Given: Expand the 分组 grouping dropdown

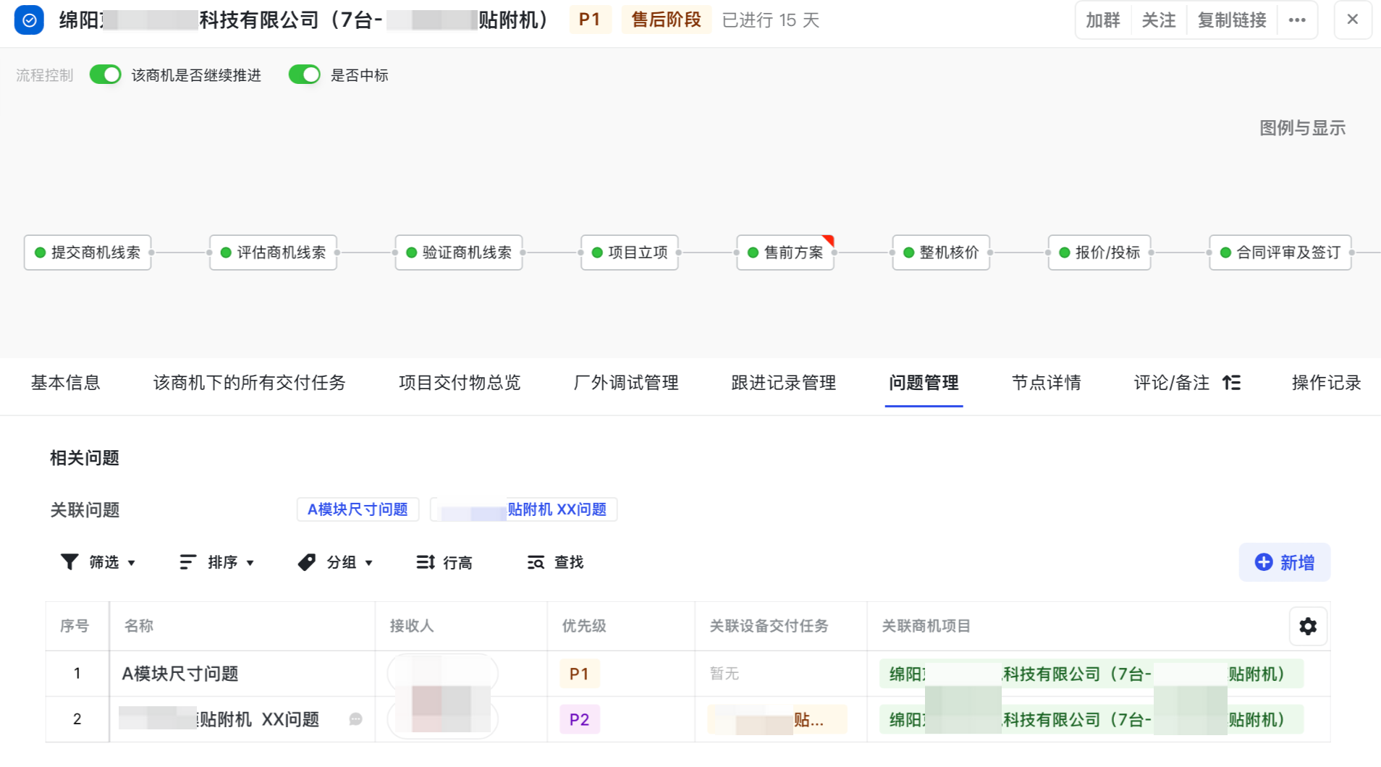Looking at the screenshot, I should click(335, 562).
